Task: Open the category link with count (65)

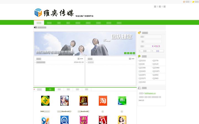Action: [156, 75]
